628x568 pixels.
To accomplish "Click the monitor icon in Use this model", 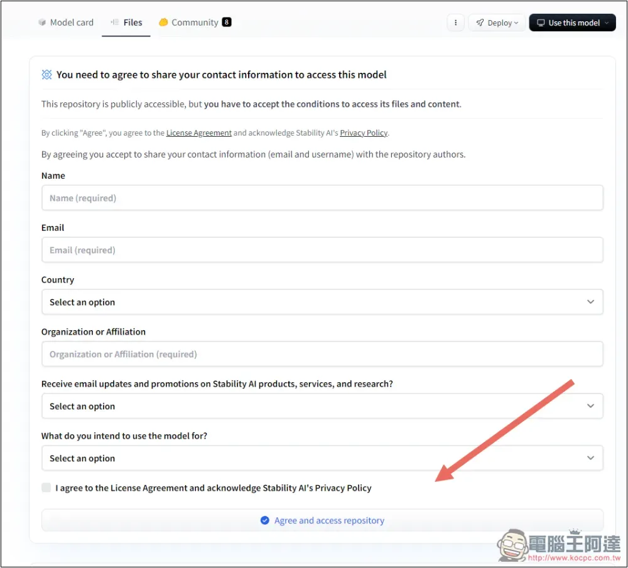I will [x=541, y=23].
